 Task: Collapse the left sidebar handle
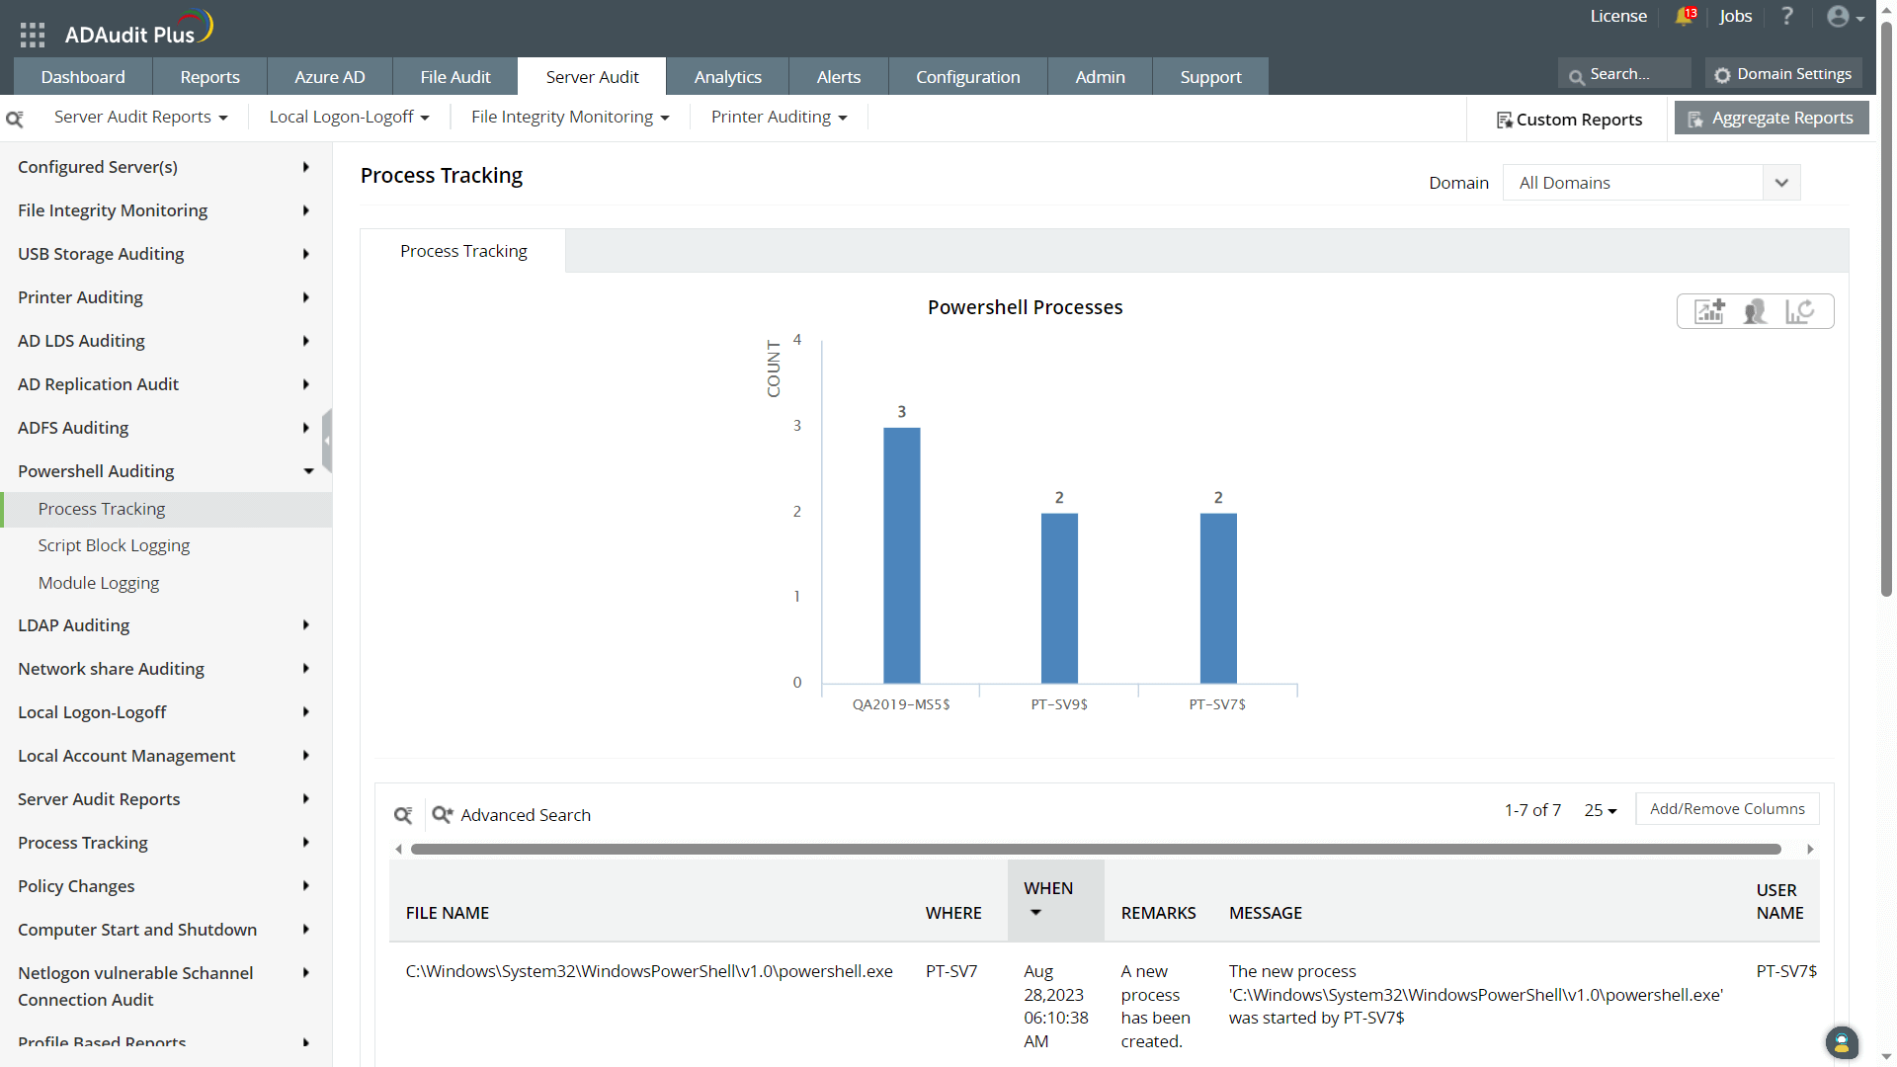[x=327, y=441]
